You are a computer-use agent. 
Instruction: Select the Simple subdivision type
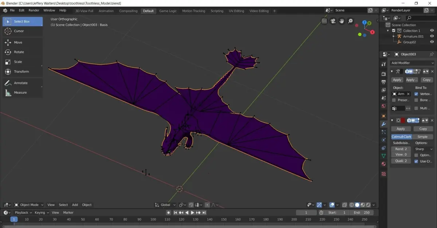click(x=422, y=137)
